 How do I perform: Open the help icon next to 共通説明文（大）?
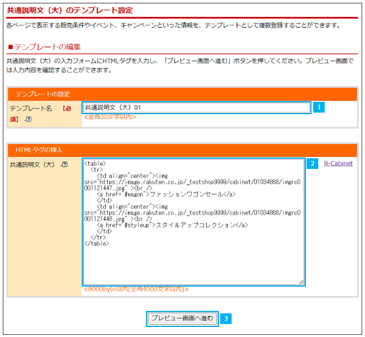pos(64,164)
